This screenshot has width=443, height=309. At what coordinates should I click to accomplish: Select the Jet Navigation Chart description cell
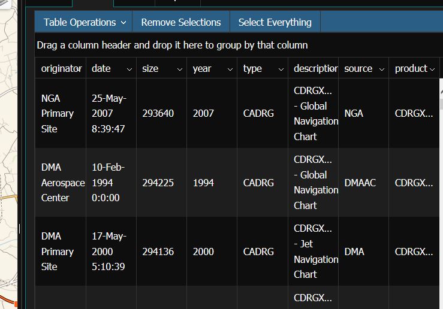pyautogui.click(x=313, y=252)
